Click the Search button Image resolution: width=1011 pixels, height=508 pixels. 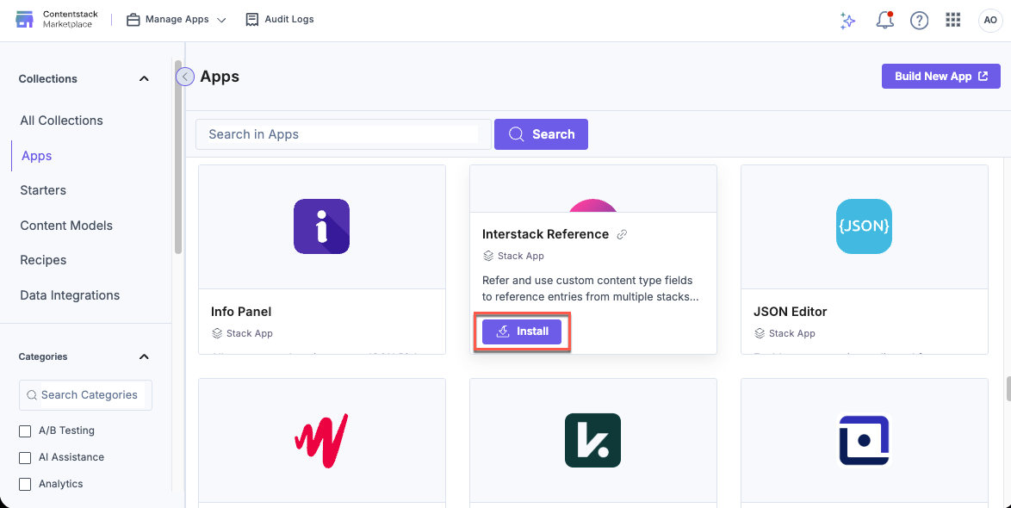[x=541, y=134]
